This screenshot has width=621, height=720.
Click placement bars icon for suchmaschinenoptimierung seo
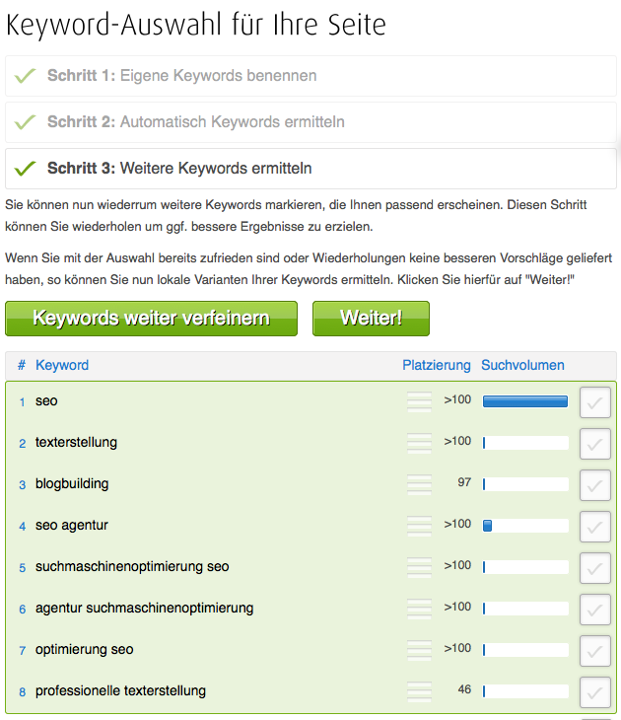tap(420, 567)
